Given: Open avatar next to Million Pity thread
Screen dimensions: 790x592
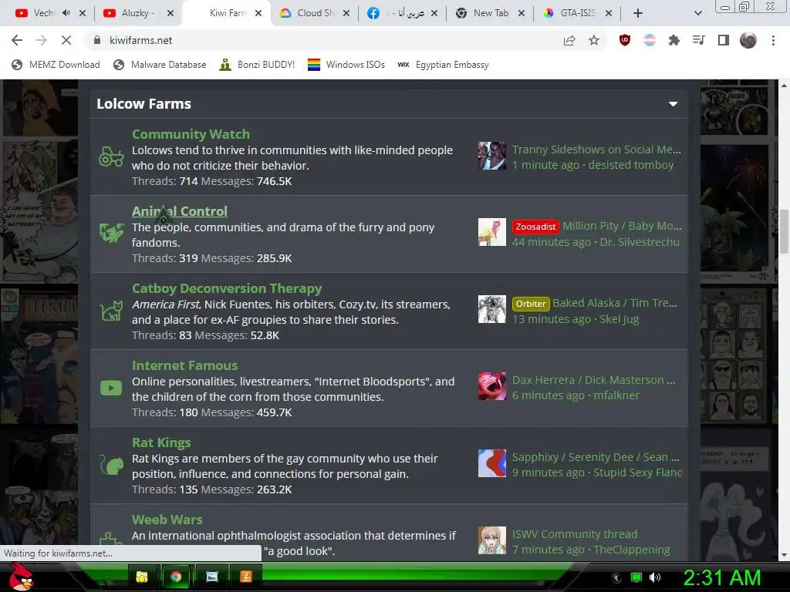Looking at the screenshot, I should [x=491, y=232].
